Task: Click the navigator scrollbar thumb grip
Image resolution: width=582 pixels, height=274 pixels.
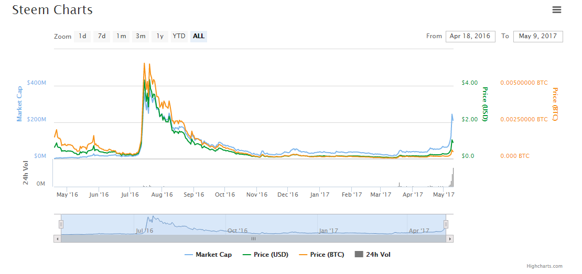Action: pos(254,239)
